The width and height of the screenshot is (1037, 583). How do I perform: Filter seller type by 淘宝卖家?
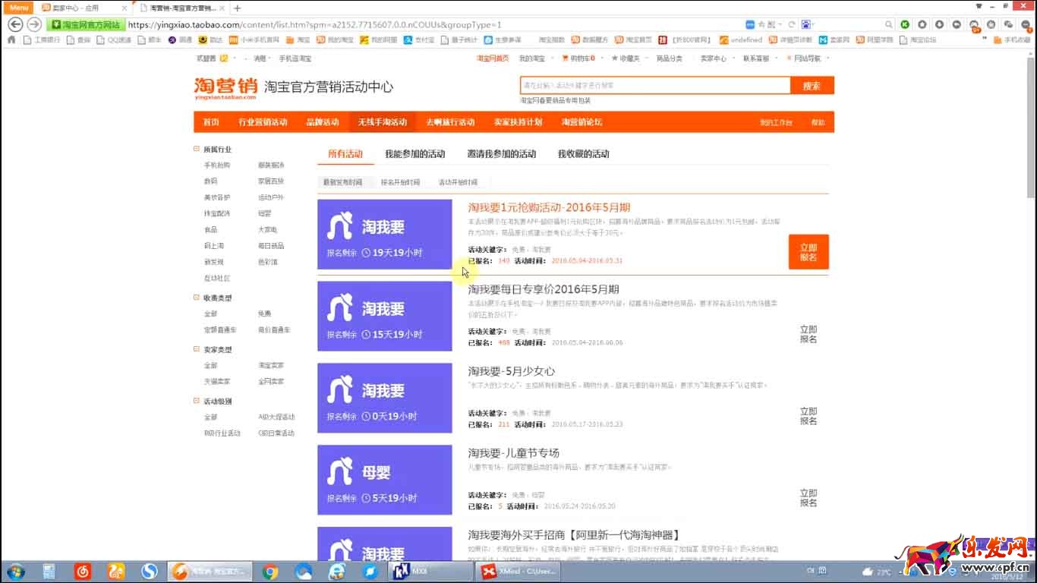pyautogui.click(x=271, y=366)
